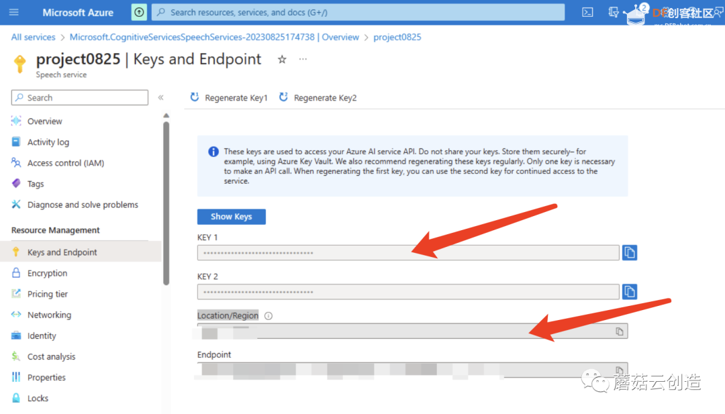Screen dimensions: 725x414
Task: Regenerate Key2 from the toolbar
Action: pyautogui.click(x=318, y=97)
